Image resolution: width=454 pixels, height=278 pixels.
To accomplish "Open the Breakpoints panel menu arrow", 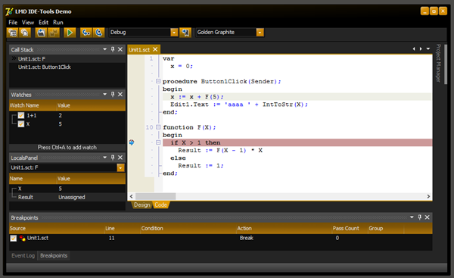I will (x=412, y=217).
